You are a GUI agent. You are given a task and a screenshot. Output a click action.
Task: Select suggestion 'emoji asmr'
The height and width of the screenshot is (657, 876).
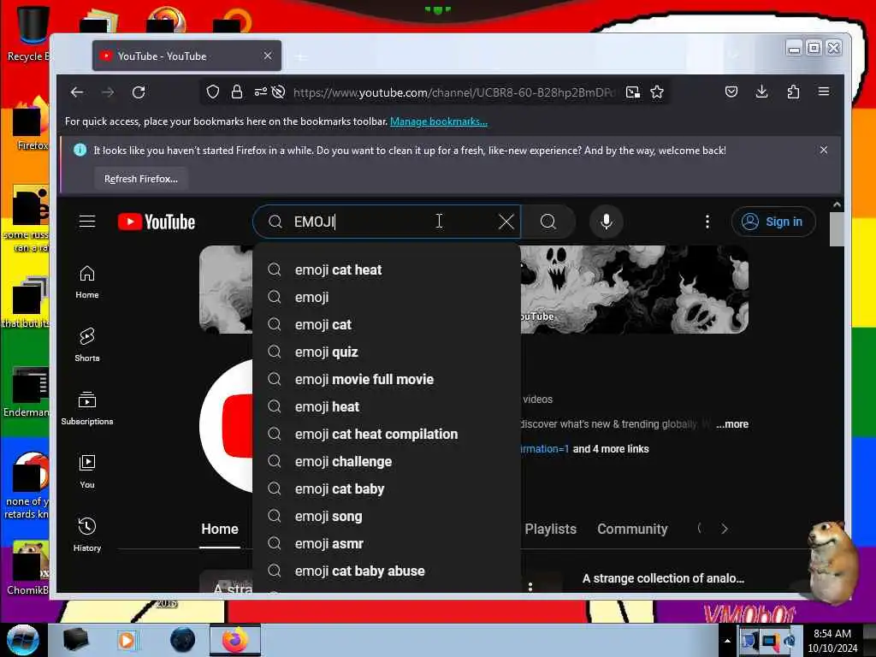point(387,543)
